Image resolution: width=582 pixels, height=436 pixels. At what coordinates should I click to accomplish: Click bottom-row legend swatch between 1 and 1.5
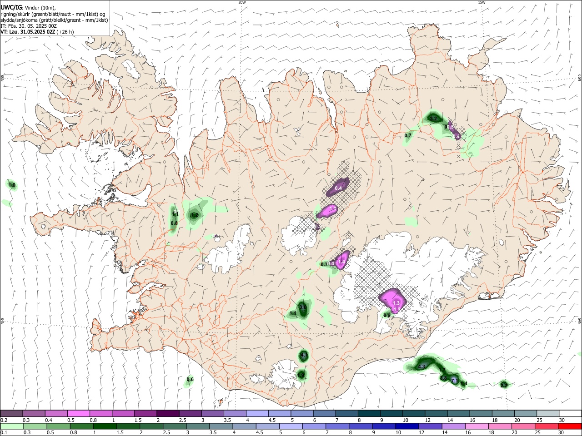[105, 426]
